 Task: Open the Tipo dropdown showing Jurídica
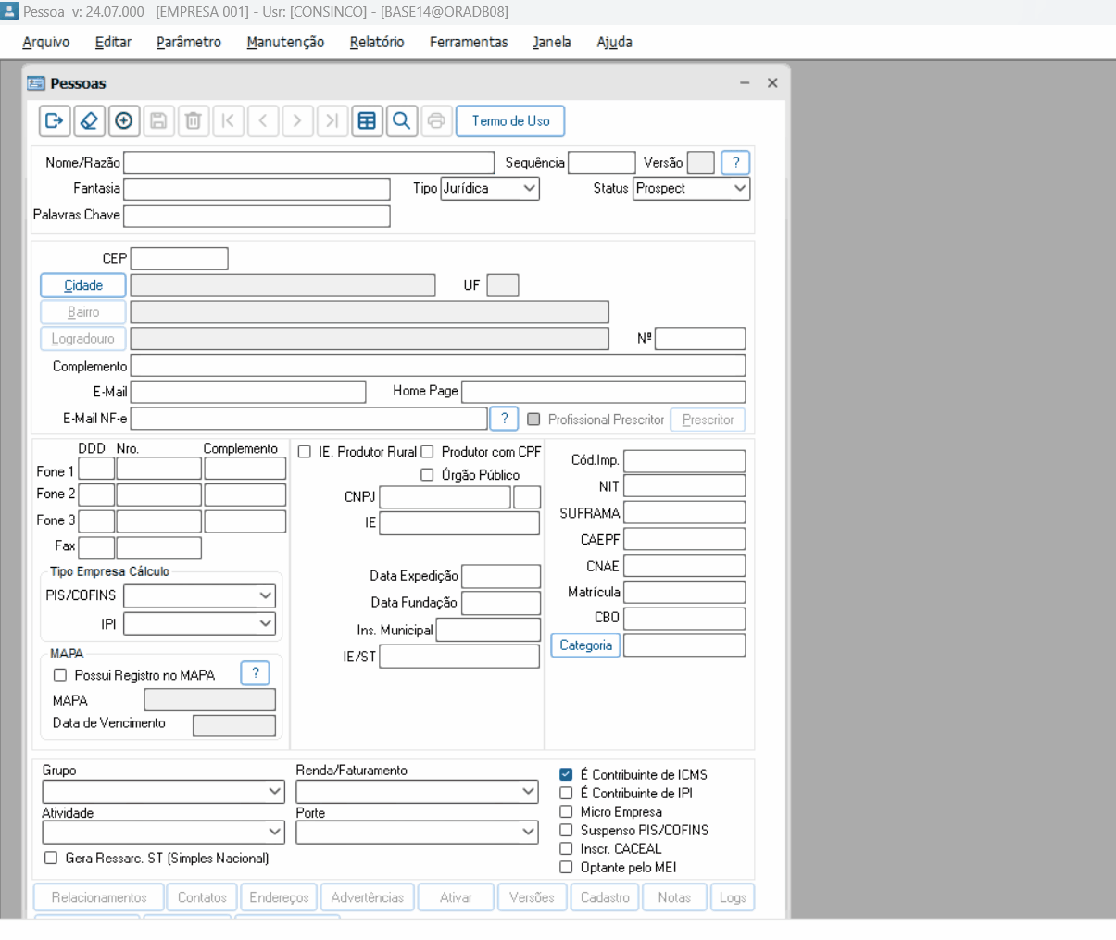click(490, 188)
